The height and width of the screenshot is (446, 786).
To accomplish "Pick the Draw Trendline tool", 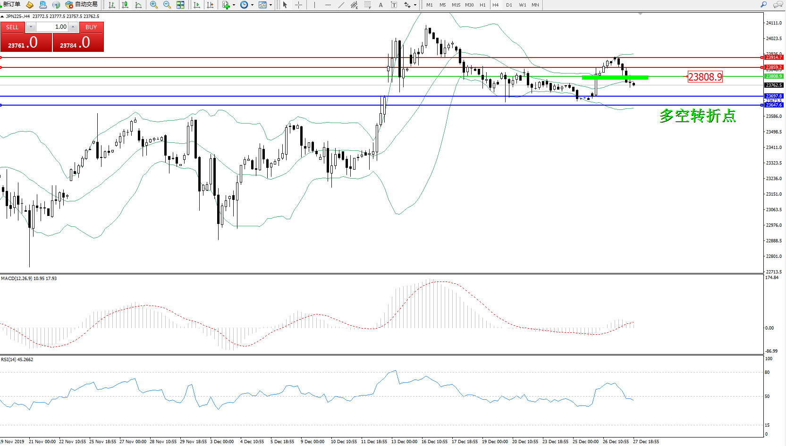I will pyautogui.click(x=341, y=5).
